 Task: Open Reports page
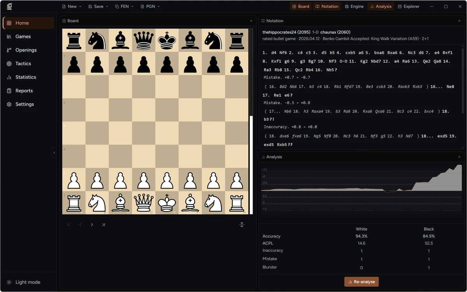28,91
